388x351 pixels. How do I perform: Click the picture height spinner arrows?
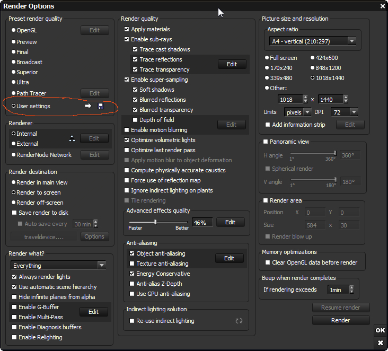tap(346, 99)
